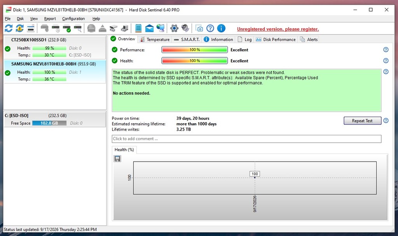Select the SAMSUNG MZVL81T0HELB-00BH disk entry
Viewport: 398px width, 236px height.
54,72
